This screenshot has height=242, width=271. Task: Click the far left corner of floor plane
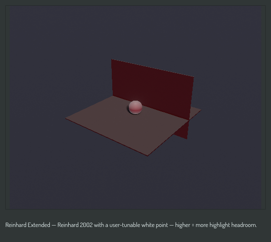(66, 119)
